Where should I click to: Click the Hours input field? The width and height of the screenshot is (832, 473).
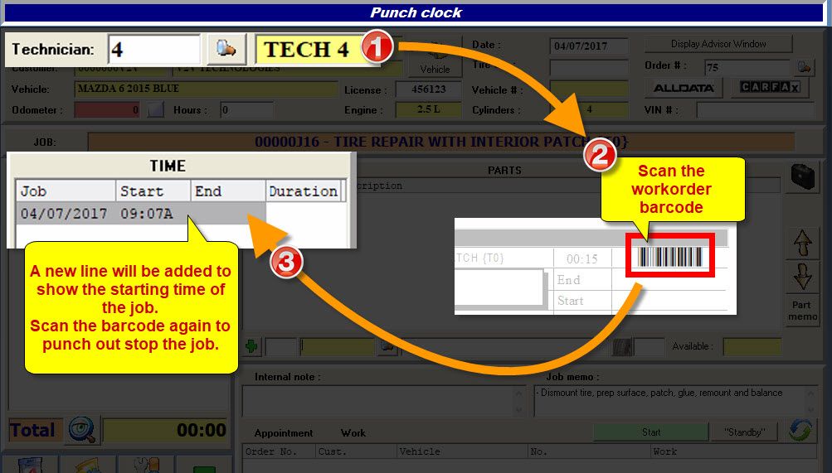(246, 109)
